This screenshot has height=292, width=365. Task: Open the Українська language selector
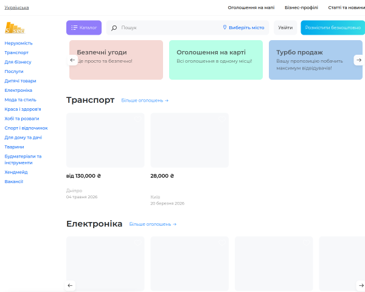coord(17,7)
